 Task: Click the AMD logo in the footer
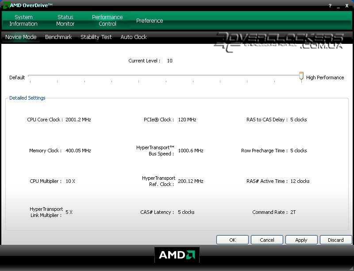[x=177, y=255]
